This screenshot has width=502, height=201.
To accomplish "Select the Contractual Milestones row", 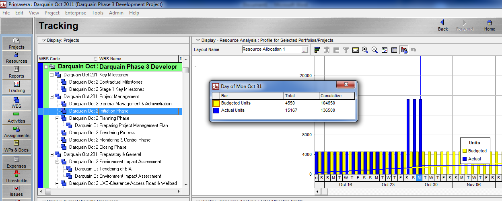I will point(110,82).
